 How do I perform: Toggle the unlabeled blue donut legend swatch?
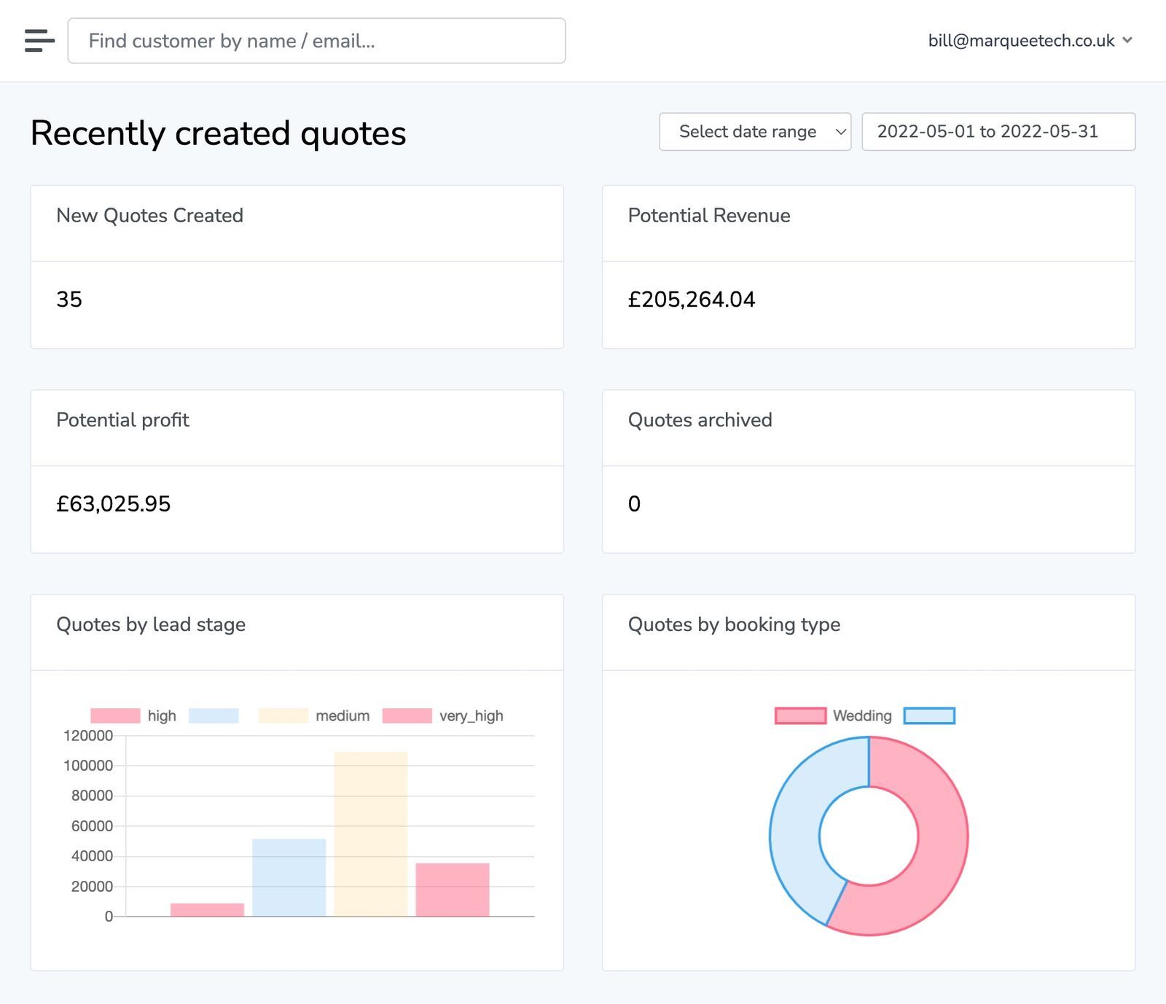[x=929, y=715]
